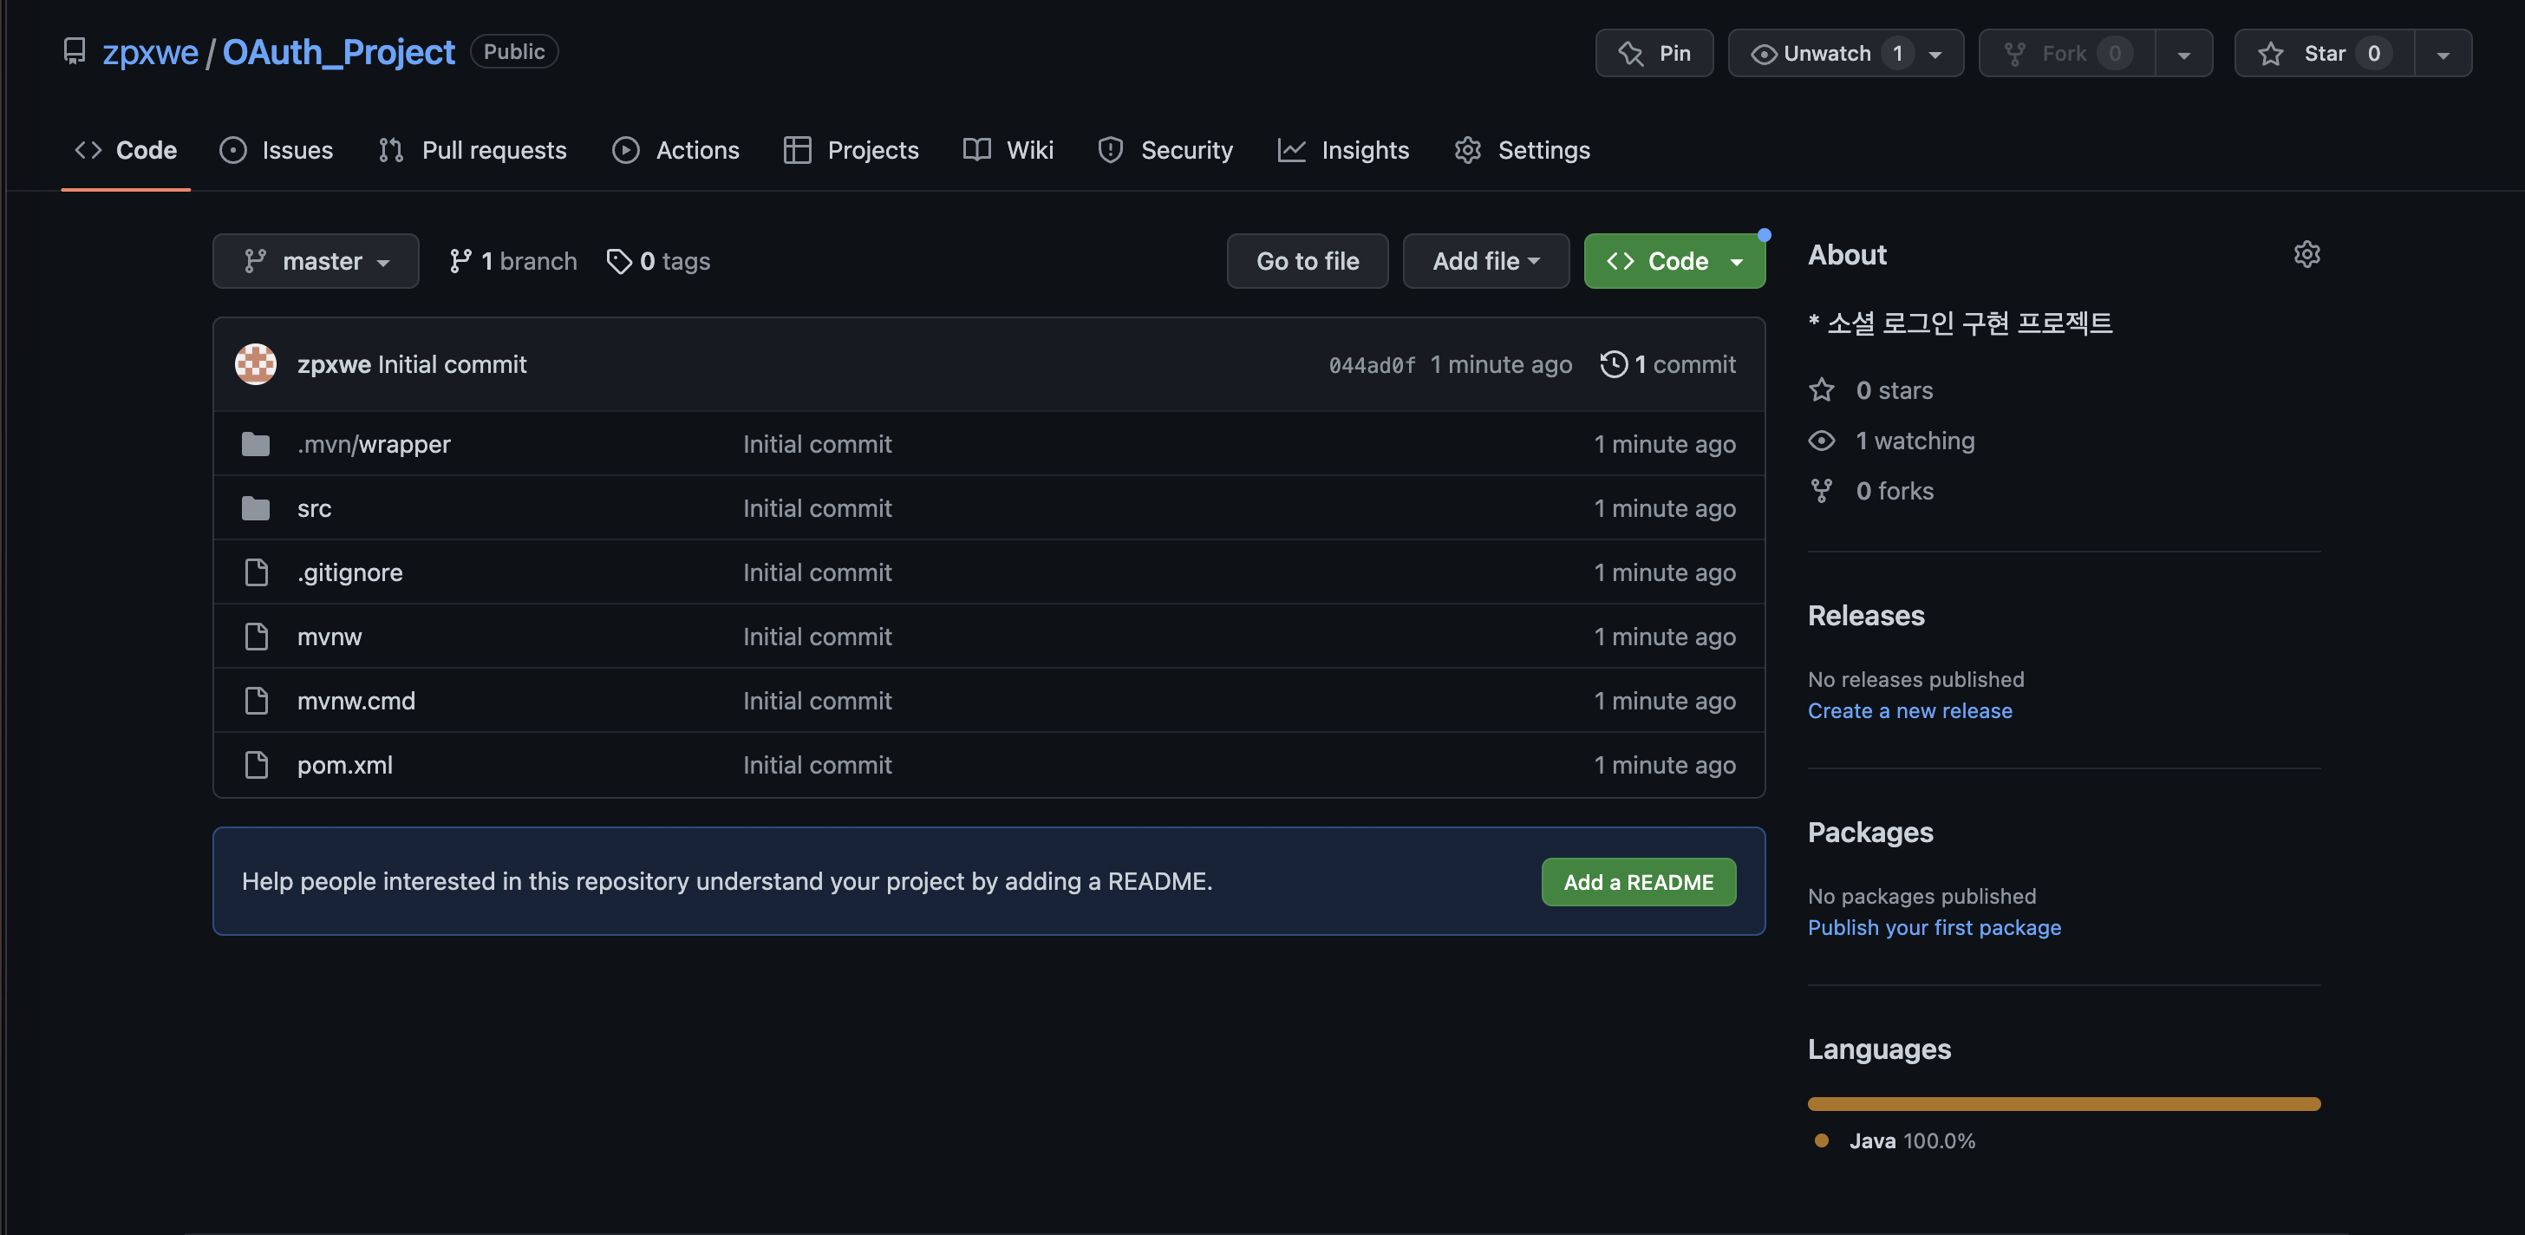
Task: Click the Add a README button
Action: [1638, 882]
